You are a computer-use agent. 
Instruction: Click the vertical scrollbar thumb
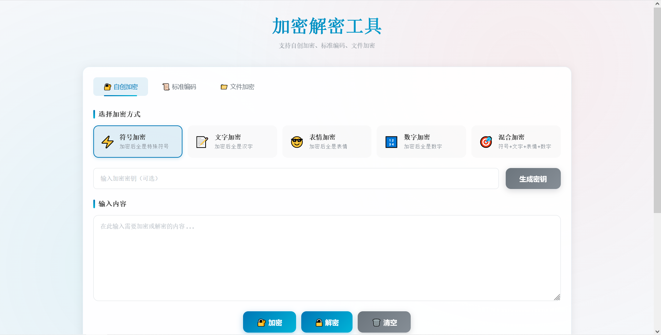pyautogui.click(x=657, y=110)
